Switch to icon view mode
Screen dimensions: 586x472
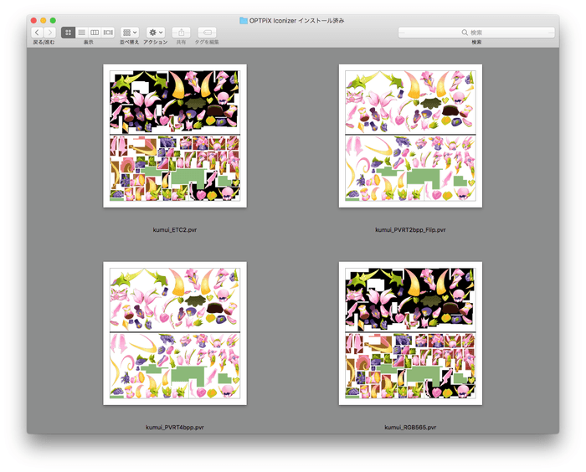click(x=69, y=33)
